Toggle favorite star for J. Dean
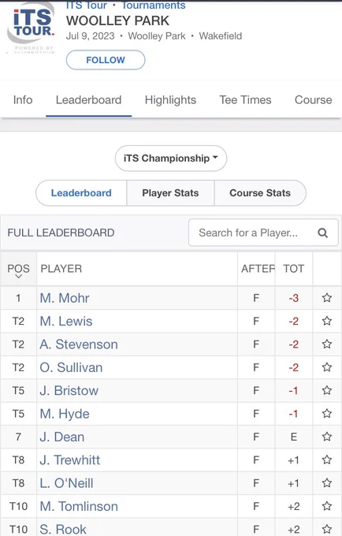This screenshot has width=342, height=536. click(326, 437)
